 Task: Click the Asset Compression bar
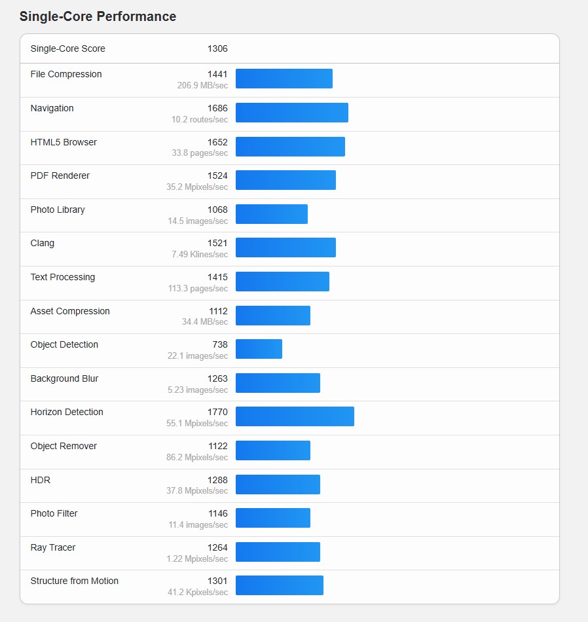273,316
